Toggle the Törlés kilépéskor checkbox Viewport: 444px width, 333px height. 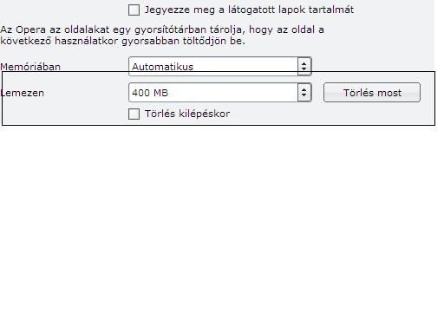(134, 114)
